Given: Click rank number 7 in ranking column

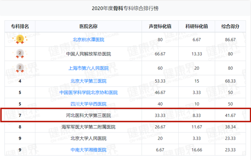Looking at the screenshot, I should click(20, 115).
